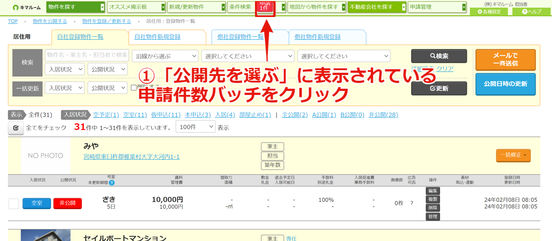Image resolution: width=552 pixels, height=241 pixels.
Task: Filter by 全公開(2)
Action: point(295,115)
